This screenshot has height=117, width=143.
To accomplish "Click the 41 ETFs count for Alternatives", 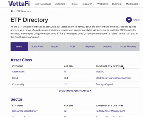I will 65,72.
